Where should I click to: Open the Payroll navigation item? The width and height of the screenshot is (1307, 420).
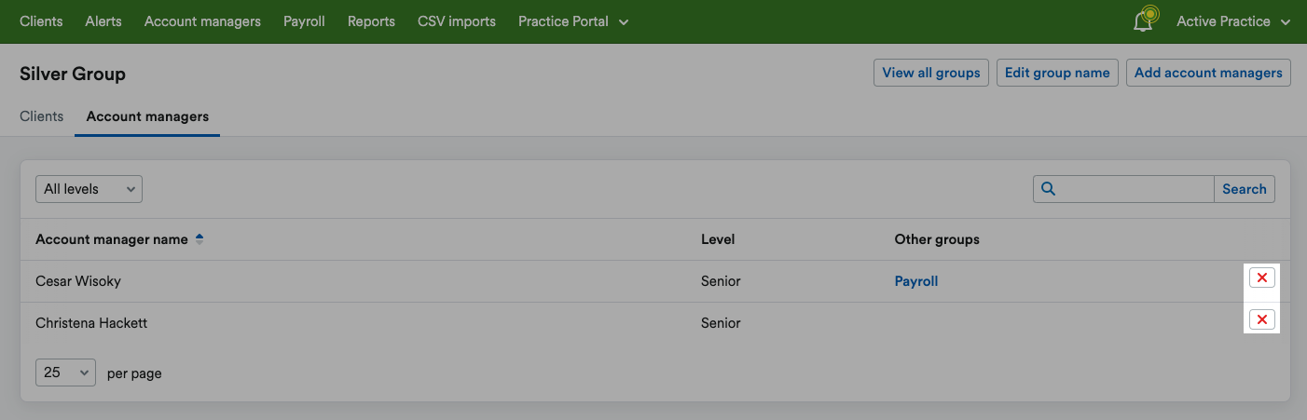tap(304, 21)
